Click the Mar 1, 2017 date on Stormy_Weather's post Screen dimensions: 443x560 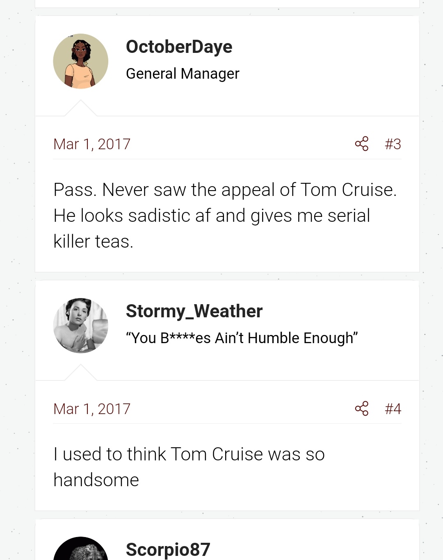92,409
